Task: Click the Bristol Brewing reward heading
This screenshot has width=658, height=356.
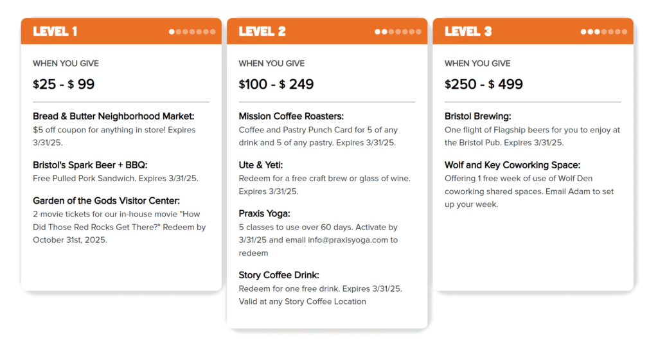Action: pyautogui.click(x=477, y=116)
